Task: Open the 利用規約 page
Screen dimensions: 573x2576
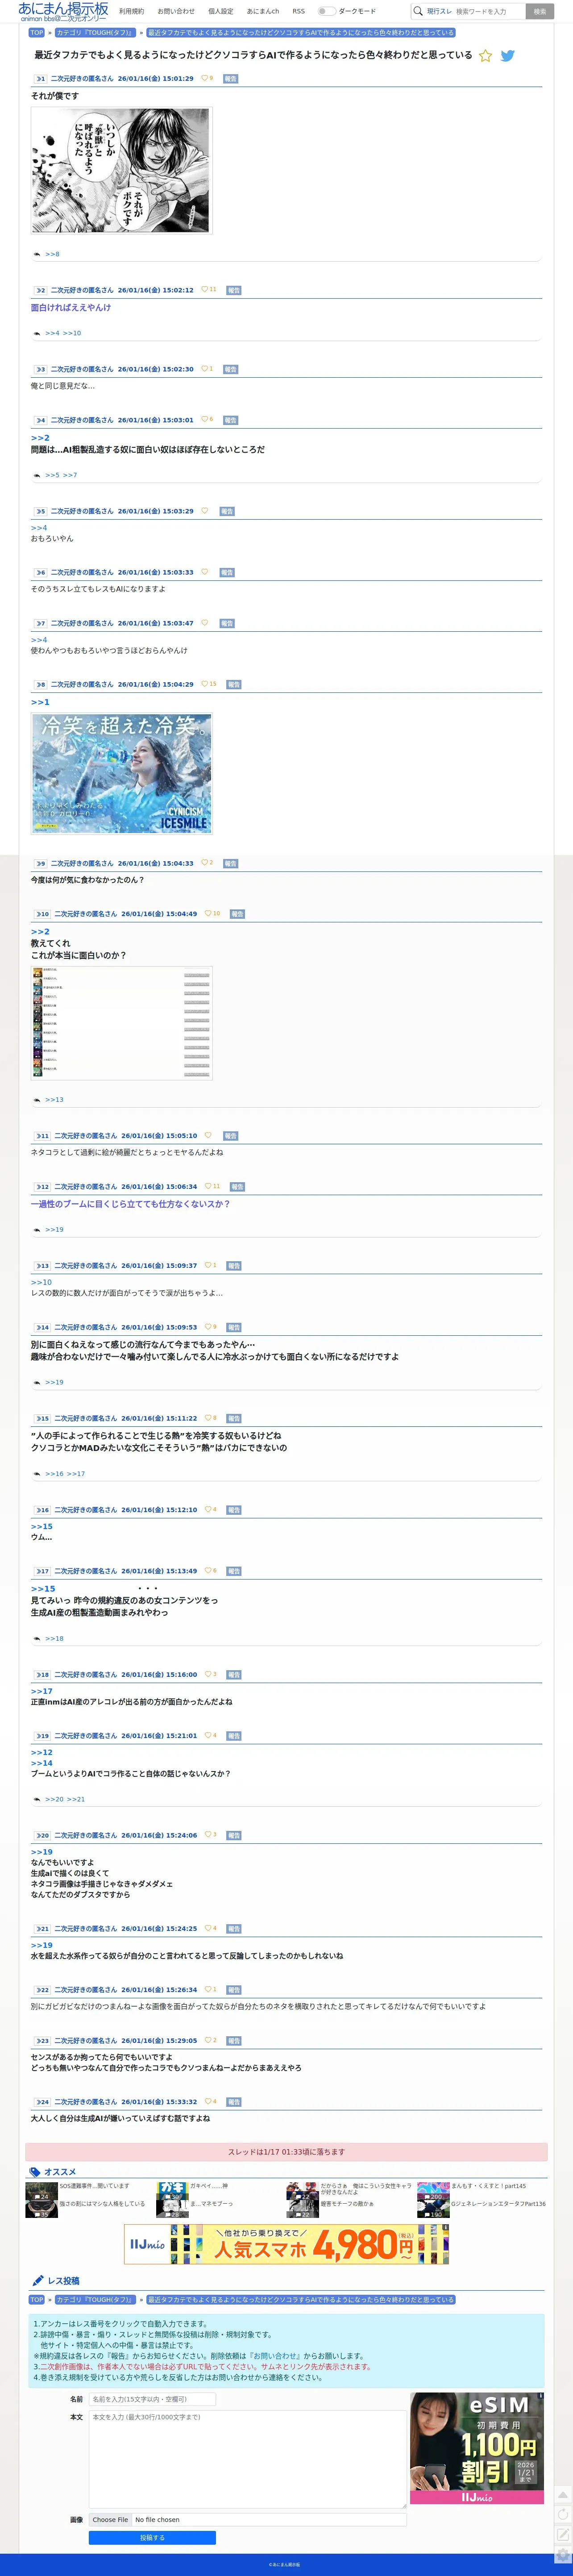Action: pos(131,11)
